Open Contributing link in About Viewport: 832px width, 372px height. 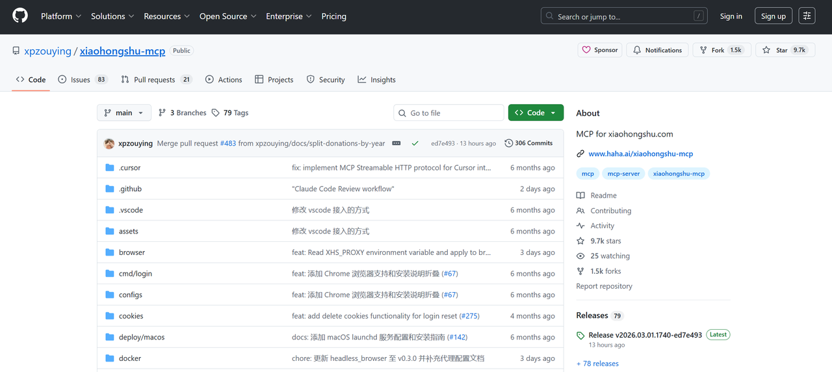pos(604,211)
